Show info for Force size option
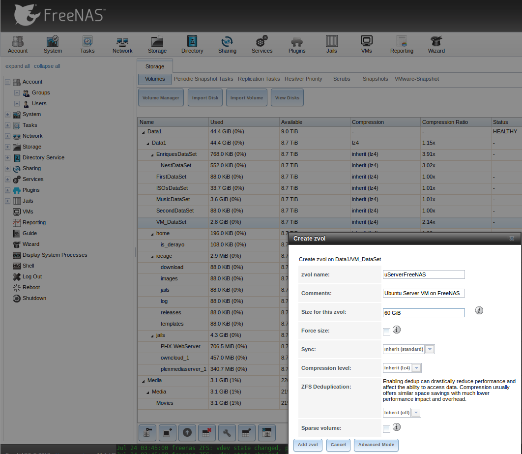Screen dimensions: 522x454 pos(397,330)
